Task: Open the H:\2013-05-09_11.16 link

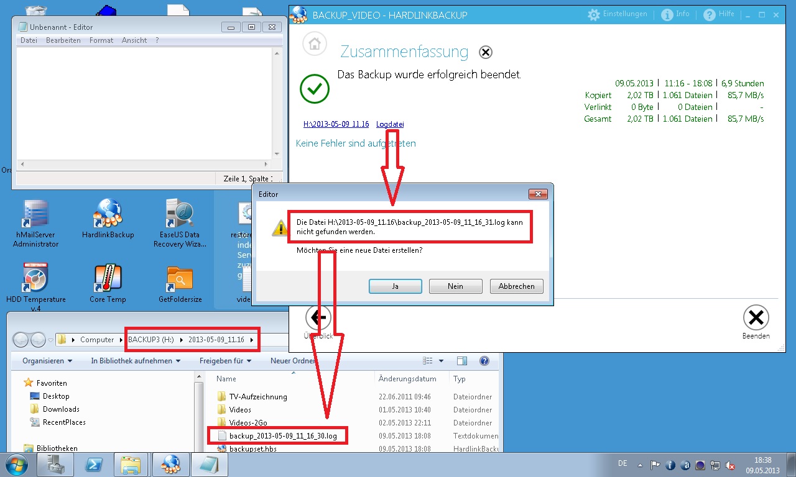Action: [336, 124]
